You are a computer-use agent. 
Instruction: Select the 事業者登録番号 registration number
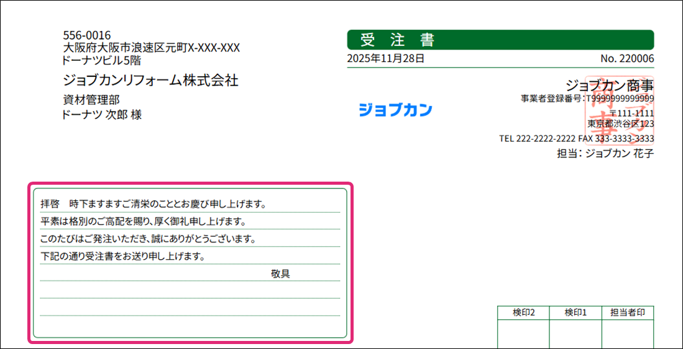pyautogui.click(x=587, y=99)
